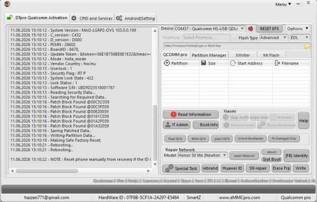This screenshot has height=202, width=317.
Task: Click the Read QCN button
Action: pyautogui.click(x=175, y=139)
